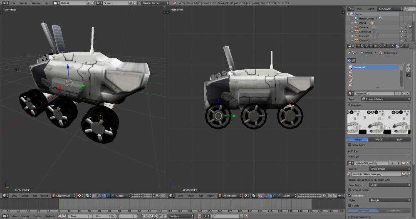Open the Blender Render engine dropdown

(155, 3)
